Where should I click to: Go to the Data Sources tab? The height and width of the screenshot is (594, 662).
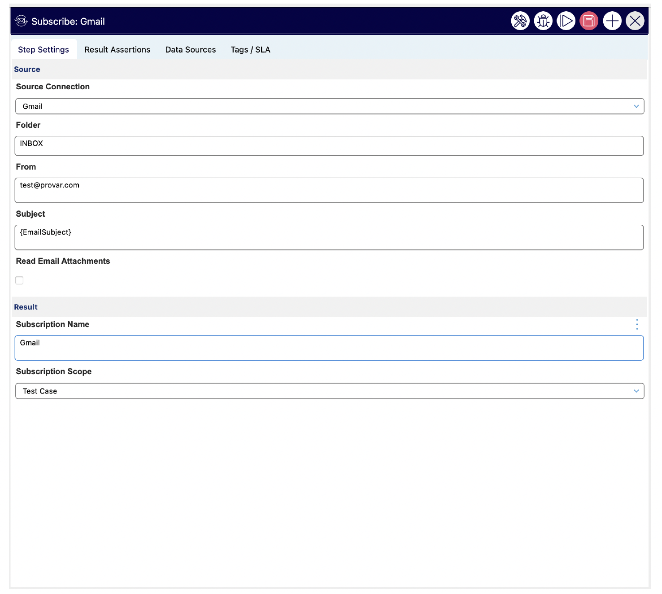[191, 49]
